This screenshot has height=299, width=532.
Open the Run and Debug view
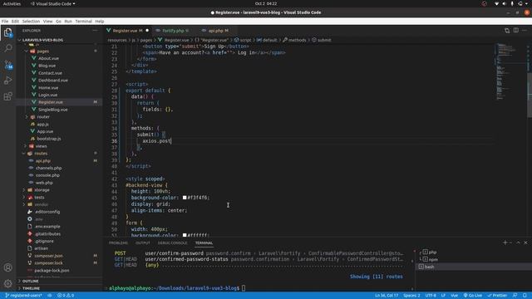[x=7, y=81]
